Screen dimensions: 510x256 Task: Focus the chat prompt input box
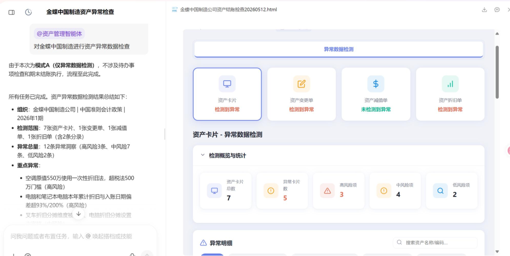coord(80,237)
